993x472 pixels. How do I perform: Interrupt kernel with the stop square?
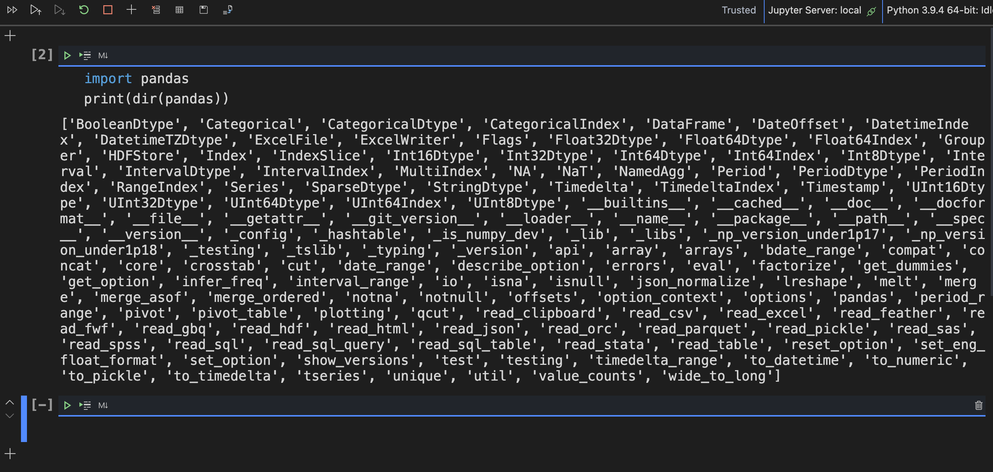[107, 10]
